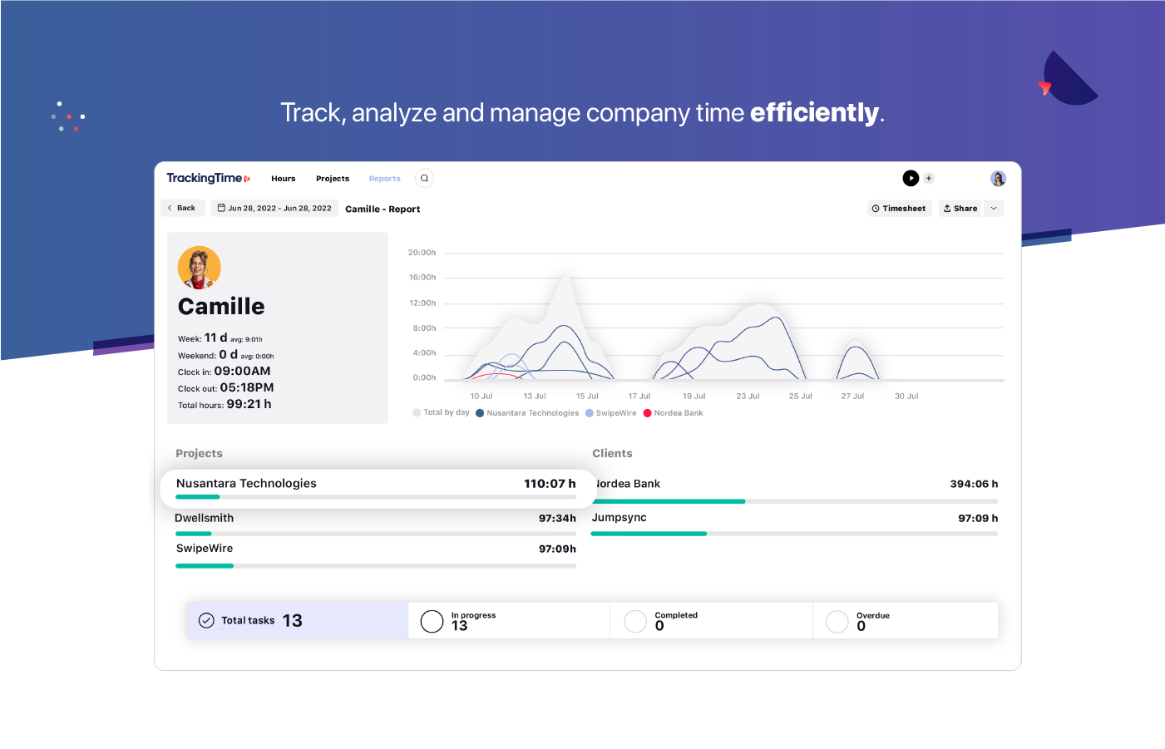
Task: Click the plus icon to add a timer
Action: click(x=930, y=178)
